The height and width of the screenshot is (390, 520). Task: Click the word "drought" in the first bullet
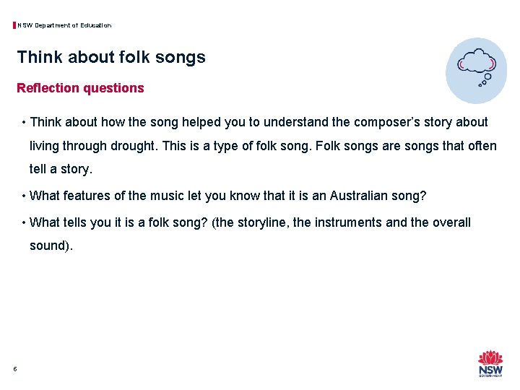pyautogui.click(x=131, y=146)
